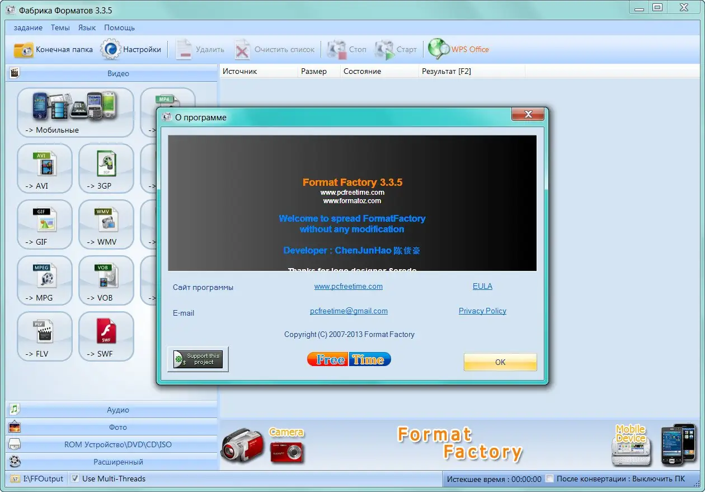Click the output folder icon in status bar
Screen dimensions: 705x492
[15, 479]
